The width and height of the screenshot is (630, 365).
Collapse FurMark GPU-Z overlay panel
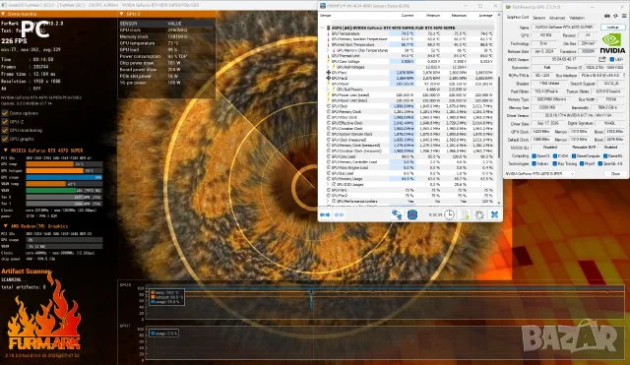pos(122,14)
